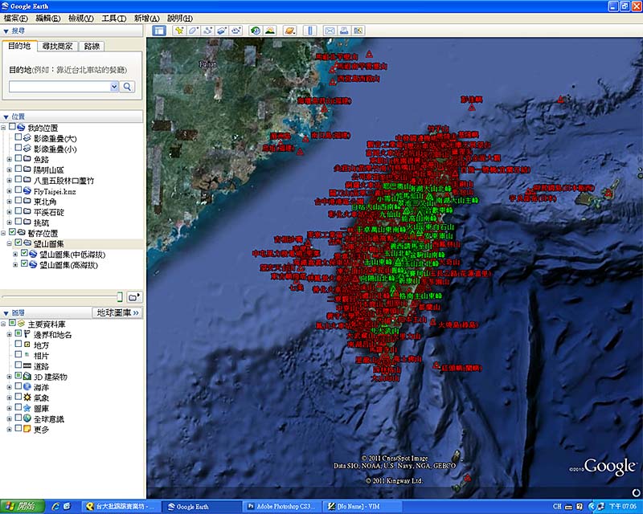Viewport: 643px width, 514px height.
Task: Click the destination search input field
Action: click(x=59, y=87)
